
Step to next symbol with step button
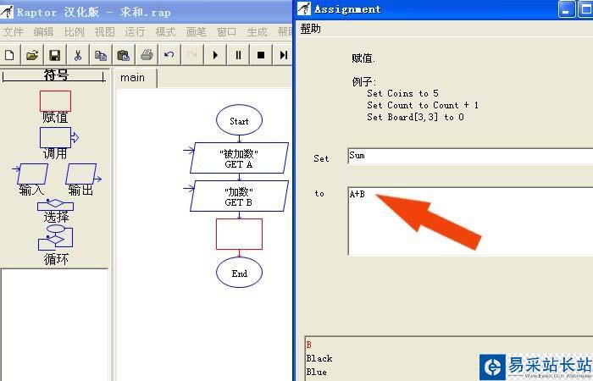[283, 55]
